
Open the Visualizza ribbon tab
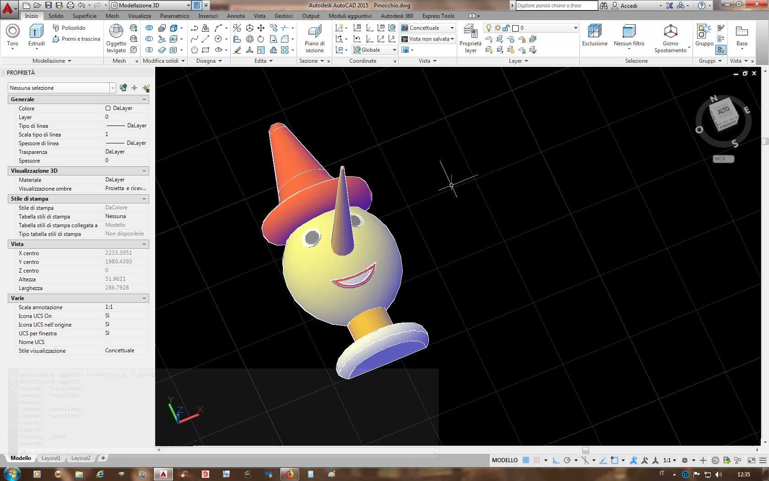pyautogui.click(x=140, y=16)
